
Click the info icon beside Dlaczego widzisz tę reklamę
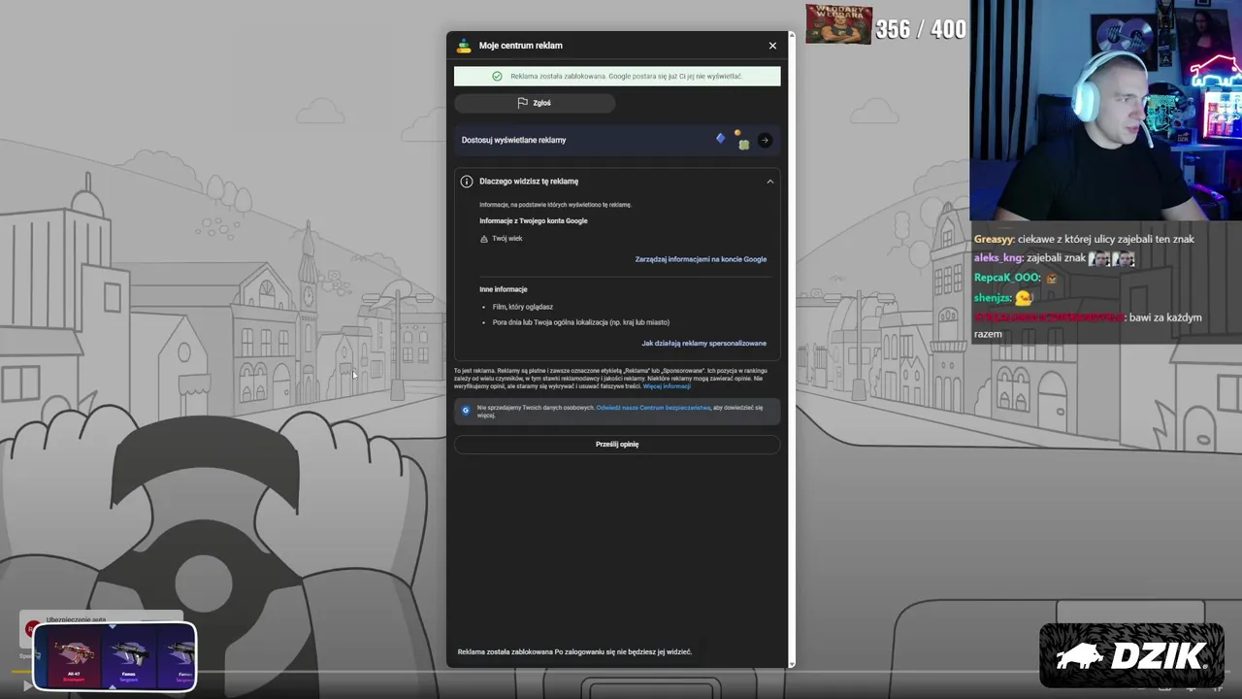467,182
